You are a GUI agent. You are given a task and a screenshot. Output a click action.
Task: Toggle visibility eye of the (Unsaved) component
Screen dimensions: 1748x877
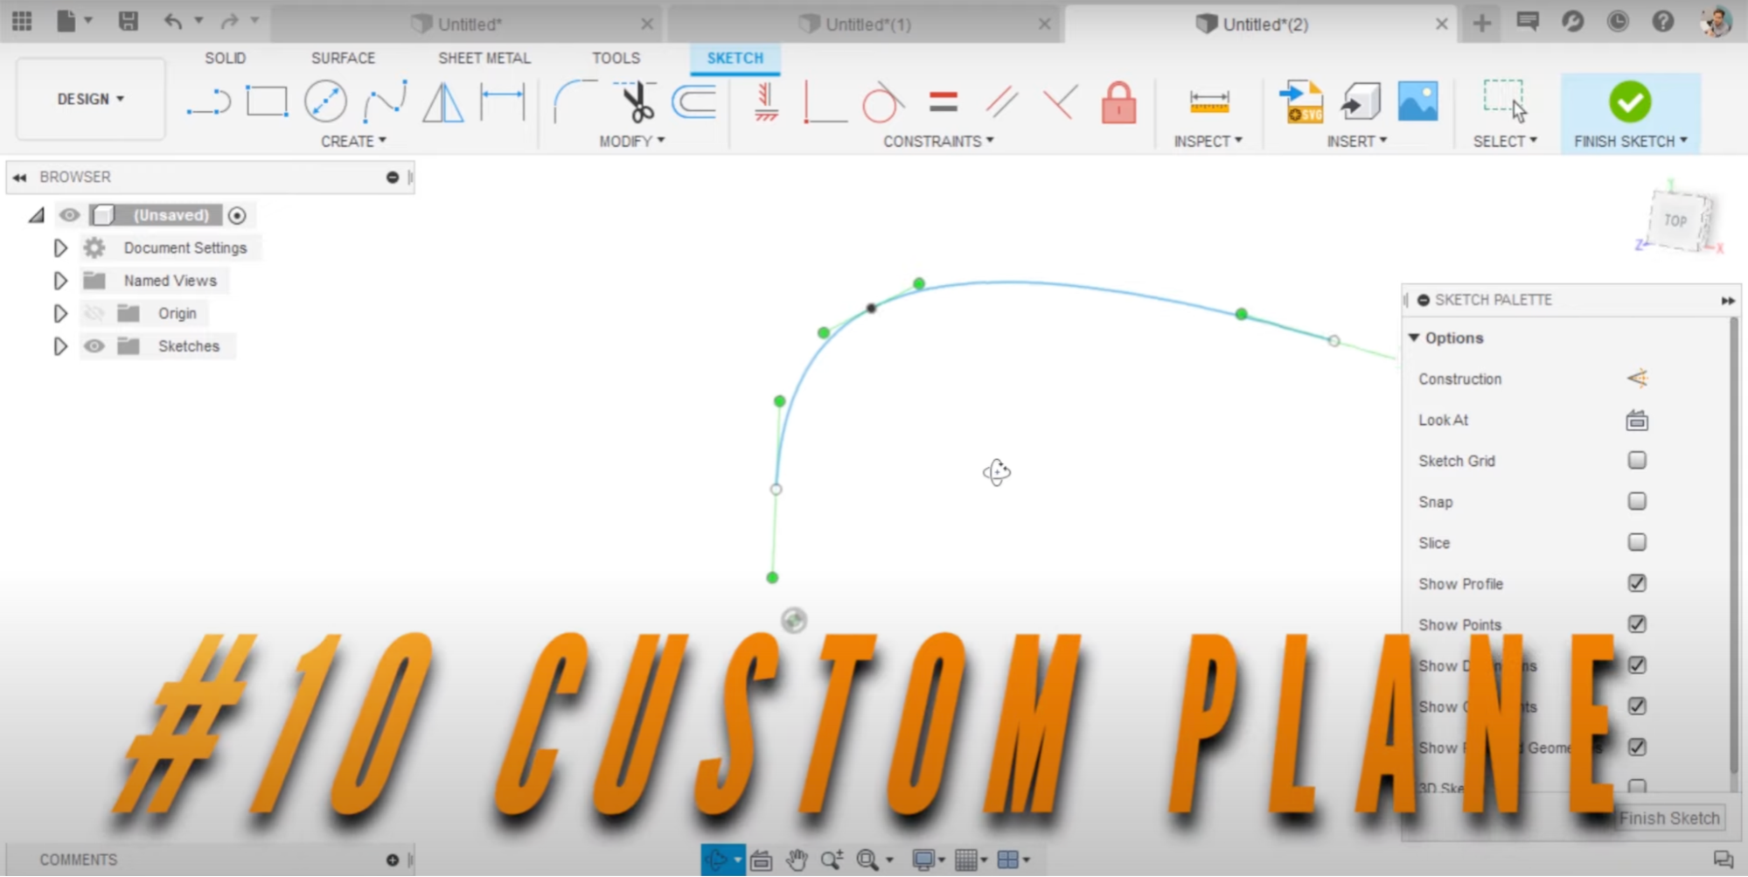tap(69, 215)
